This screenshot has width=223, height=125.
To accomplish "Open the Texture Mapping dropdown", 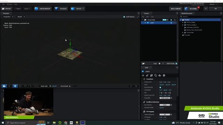I will (166, 115).
